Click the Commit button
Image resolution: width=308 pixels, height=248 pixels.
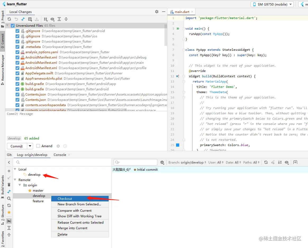click(x=17, y=146)
